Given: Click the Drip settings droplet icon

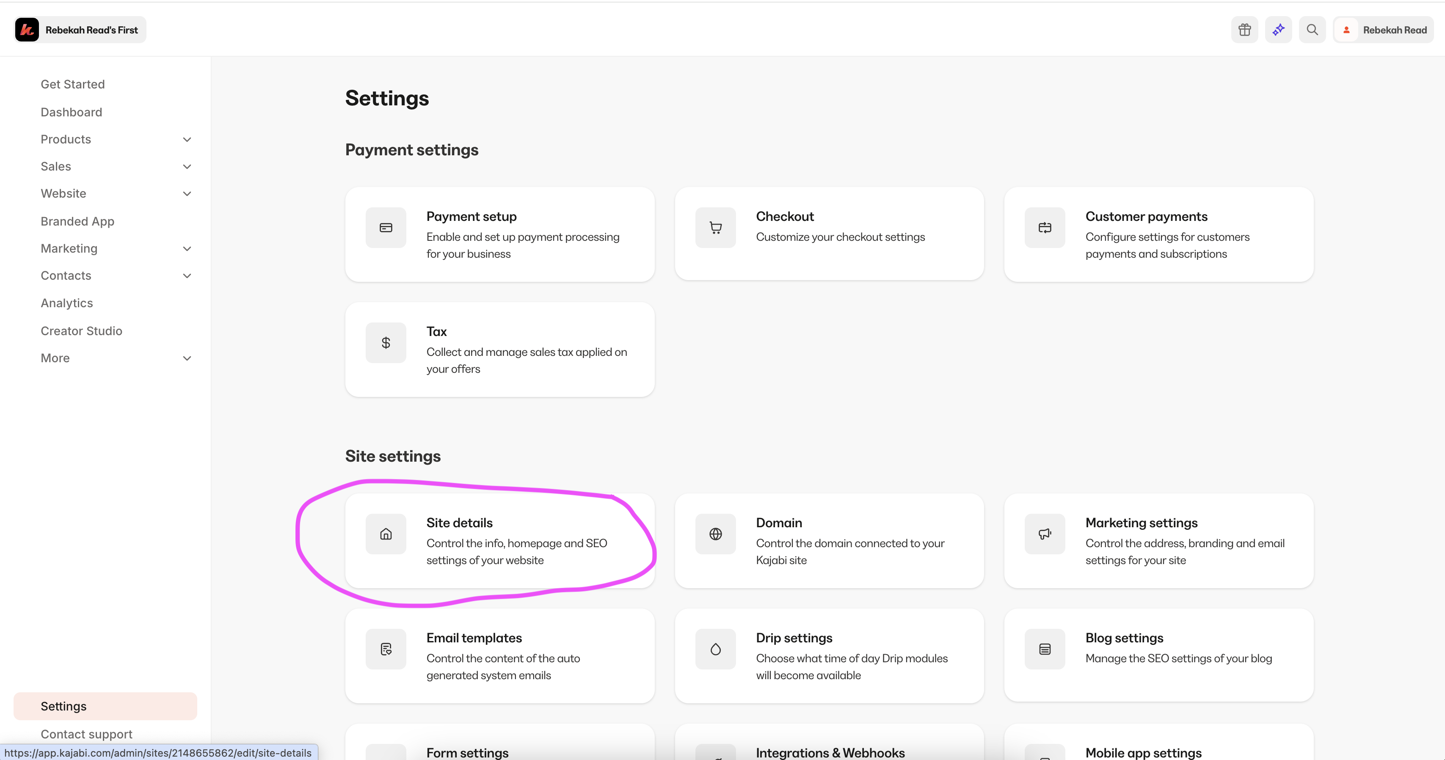Looking at the screenshot, I should pos(715,649).
